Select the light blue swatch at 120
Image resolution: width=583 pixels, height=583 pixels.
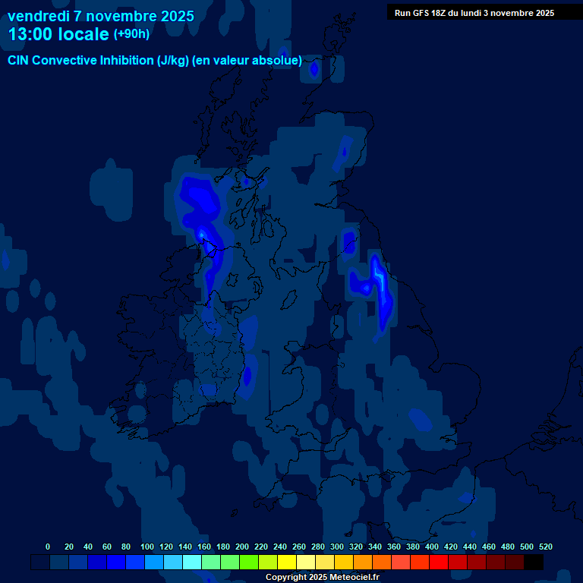pos(154,563)
